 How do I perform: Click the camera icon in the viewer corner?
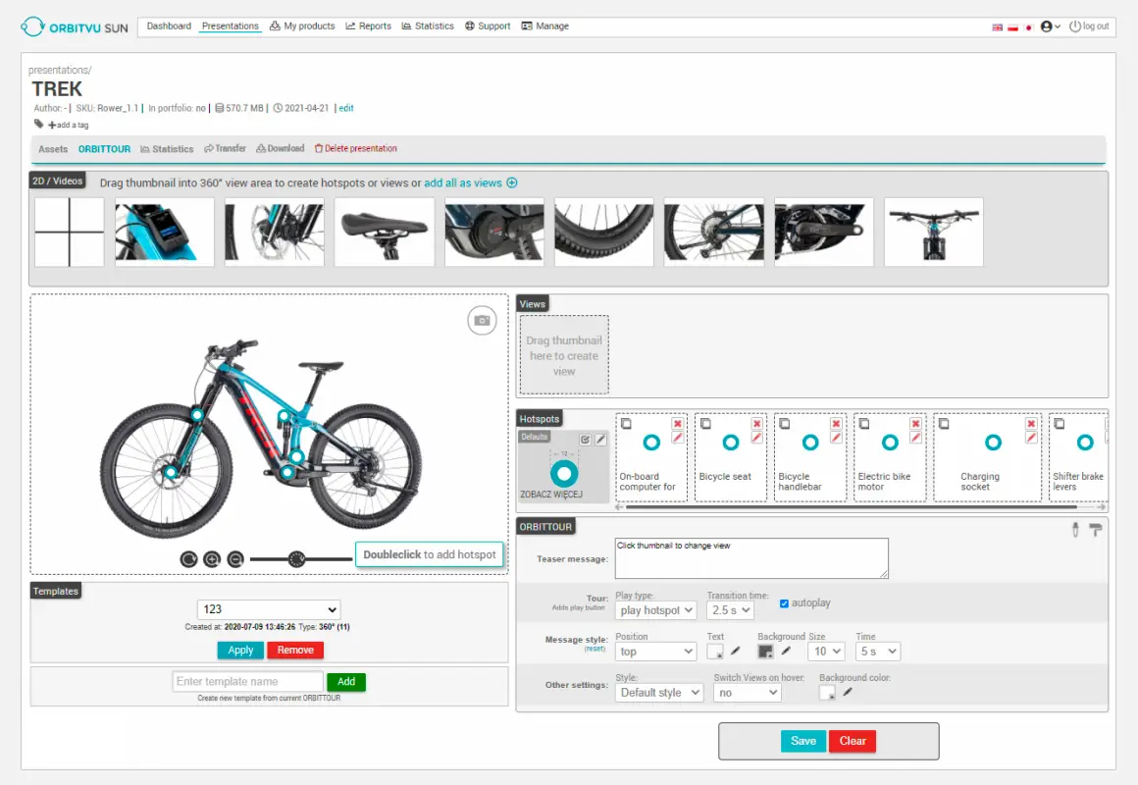pos(482,320)
